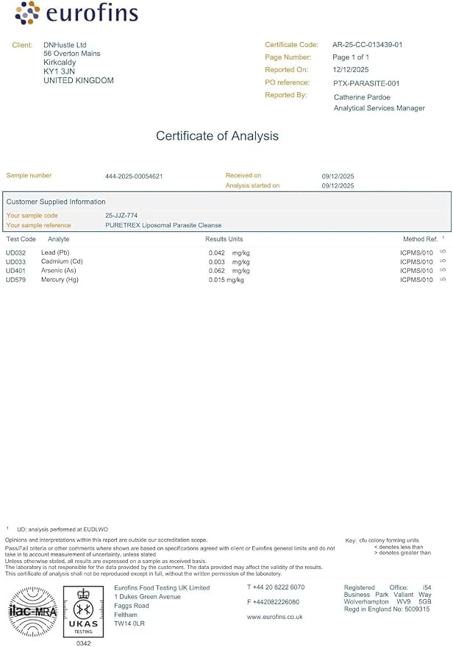Click the Customer Supplied Information header
This screenshot has height=647, width=453.
tap(56, 202)
